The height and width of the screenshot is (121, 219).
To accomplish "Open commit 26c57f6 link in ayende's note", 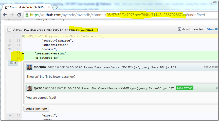I will coord(74,88).
